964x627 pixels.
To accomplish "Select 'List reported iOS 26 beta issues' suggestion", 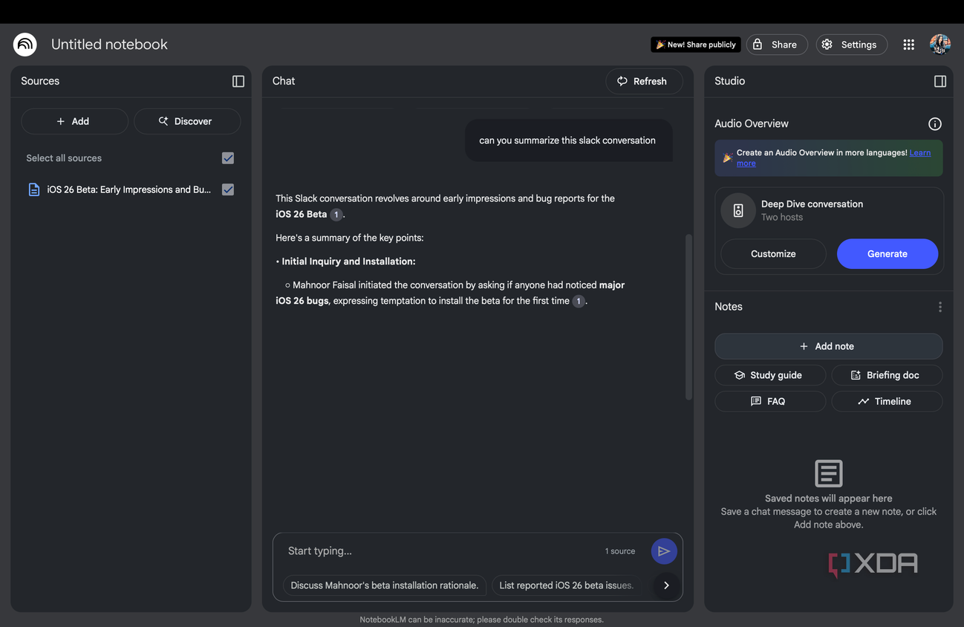I will [566, 585].
